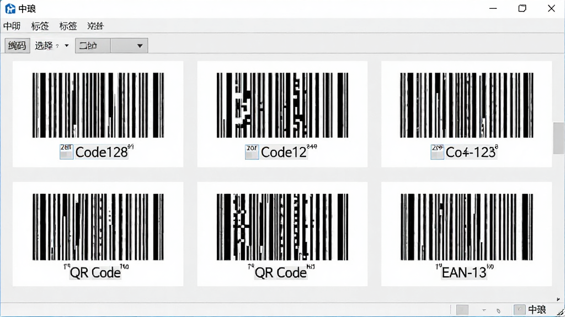565x317 pixels.
Task: Open the rightmost menu in the menu bar
Action: (x=95, y=26)
